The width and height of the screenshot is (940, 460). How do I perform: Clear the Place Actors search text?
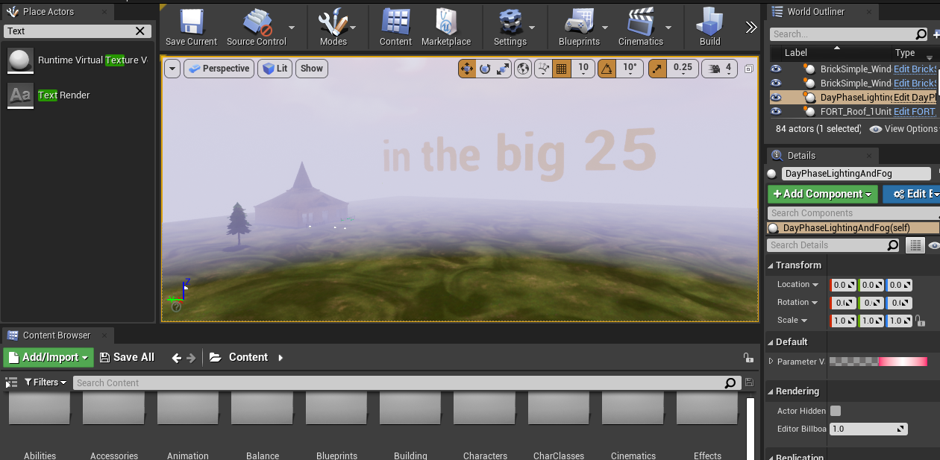tap(140, 31)
